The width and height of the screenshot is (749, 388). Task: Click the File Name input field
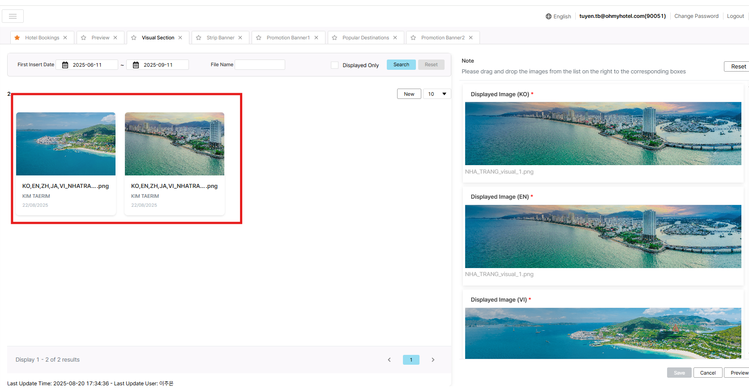click(x=260, y=65)
